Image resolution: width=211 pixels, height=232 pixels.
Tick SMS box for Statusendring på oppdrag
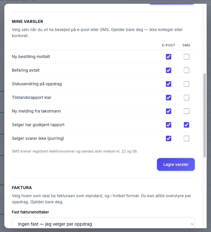(x=186, y=84)
